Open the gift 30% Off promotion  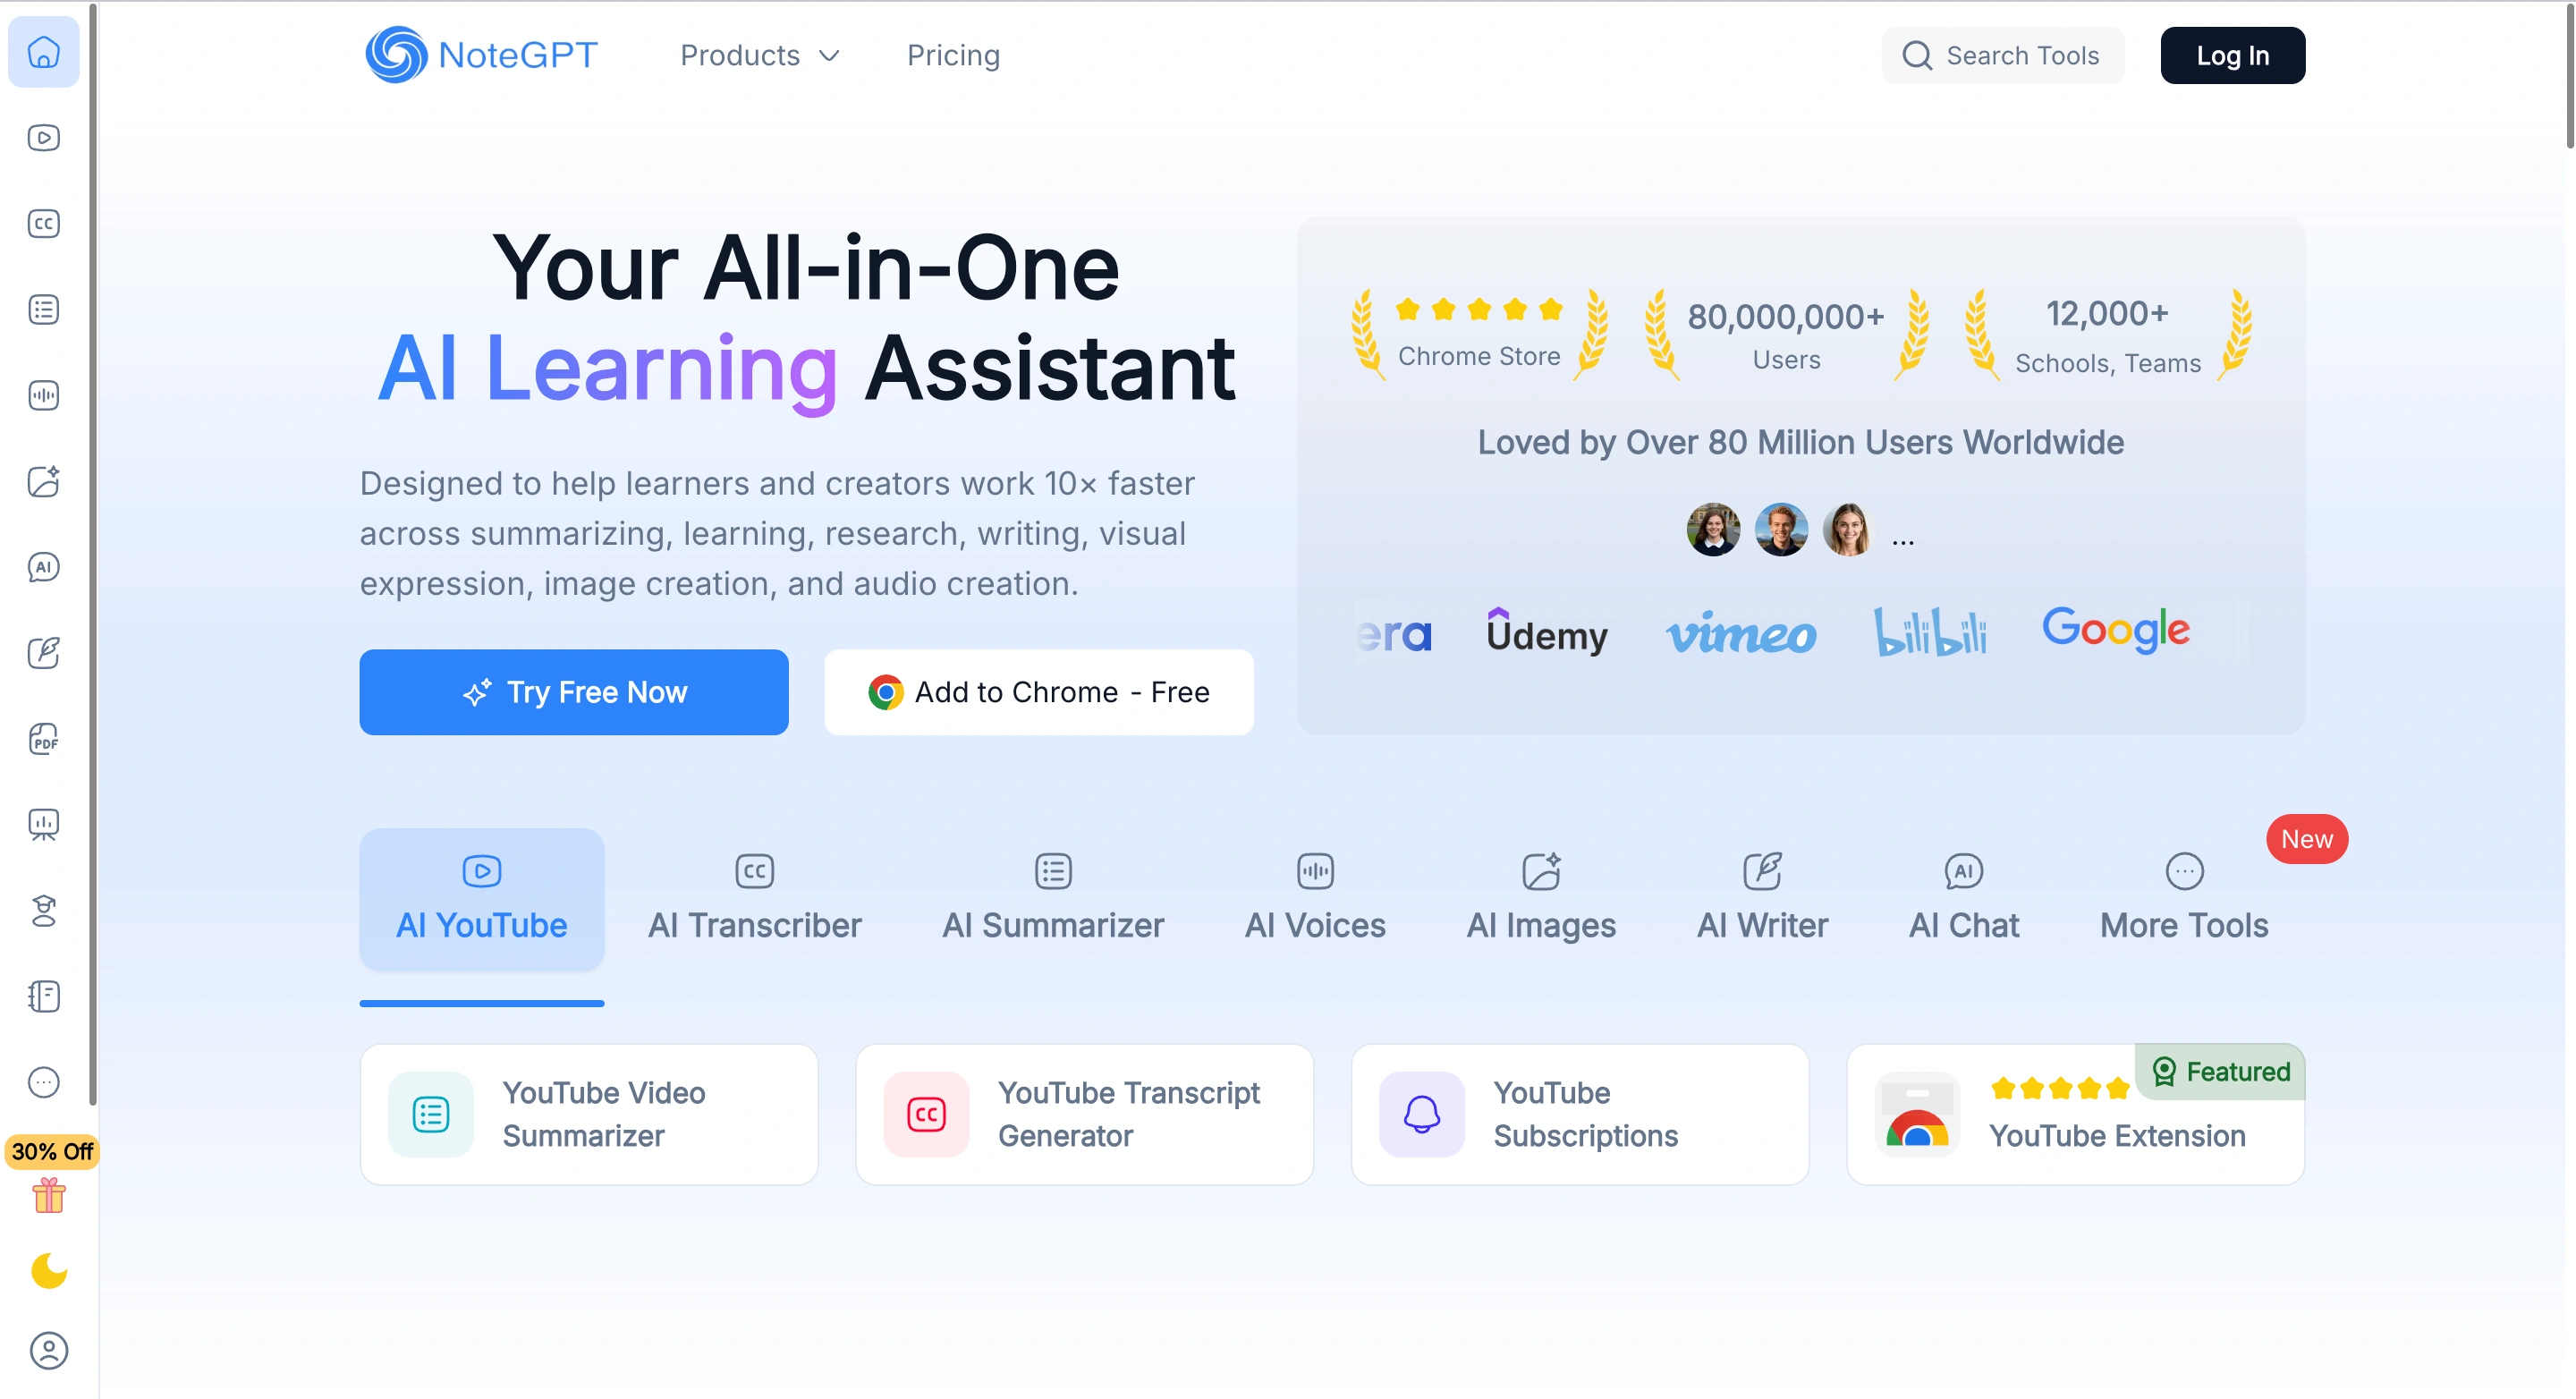(x=49, y=1194)
